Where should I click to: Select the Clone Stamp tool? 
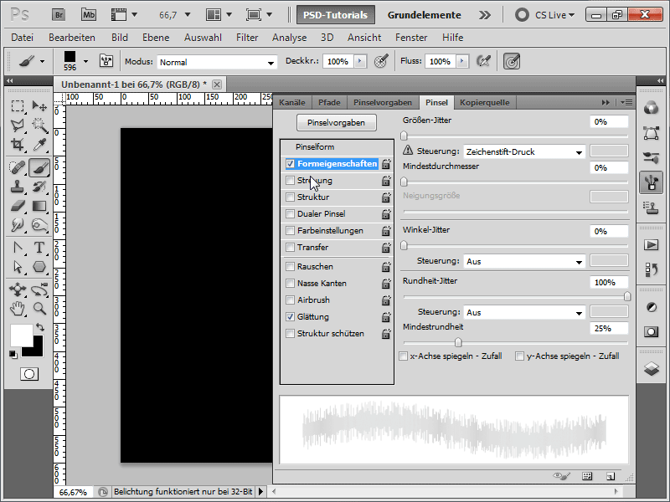18,187
